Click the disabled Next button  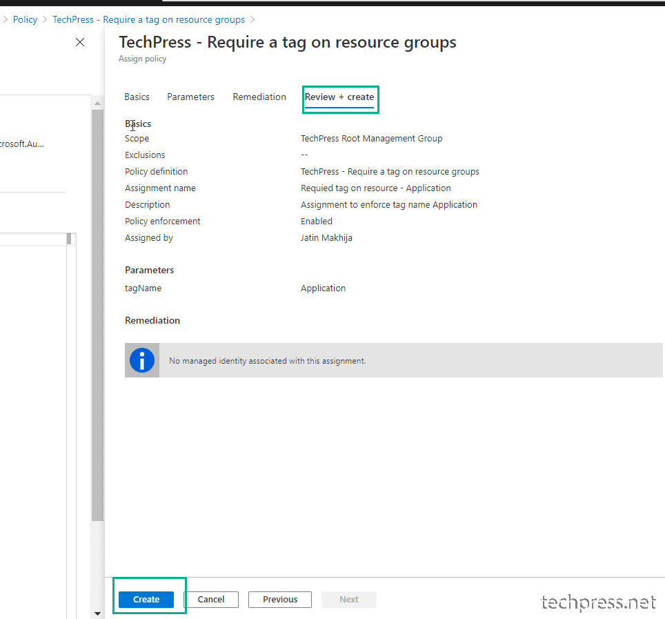(x=349, y=599)
